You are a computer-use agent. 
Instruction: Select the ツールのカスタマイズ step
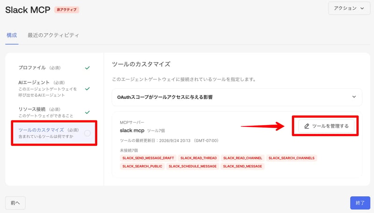54,133
